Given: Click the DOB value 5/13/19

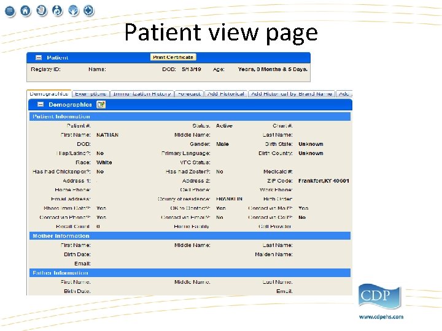Looking at the screenshot, I should (x=192, y=69).
